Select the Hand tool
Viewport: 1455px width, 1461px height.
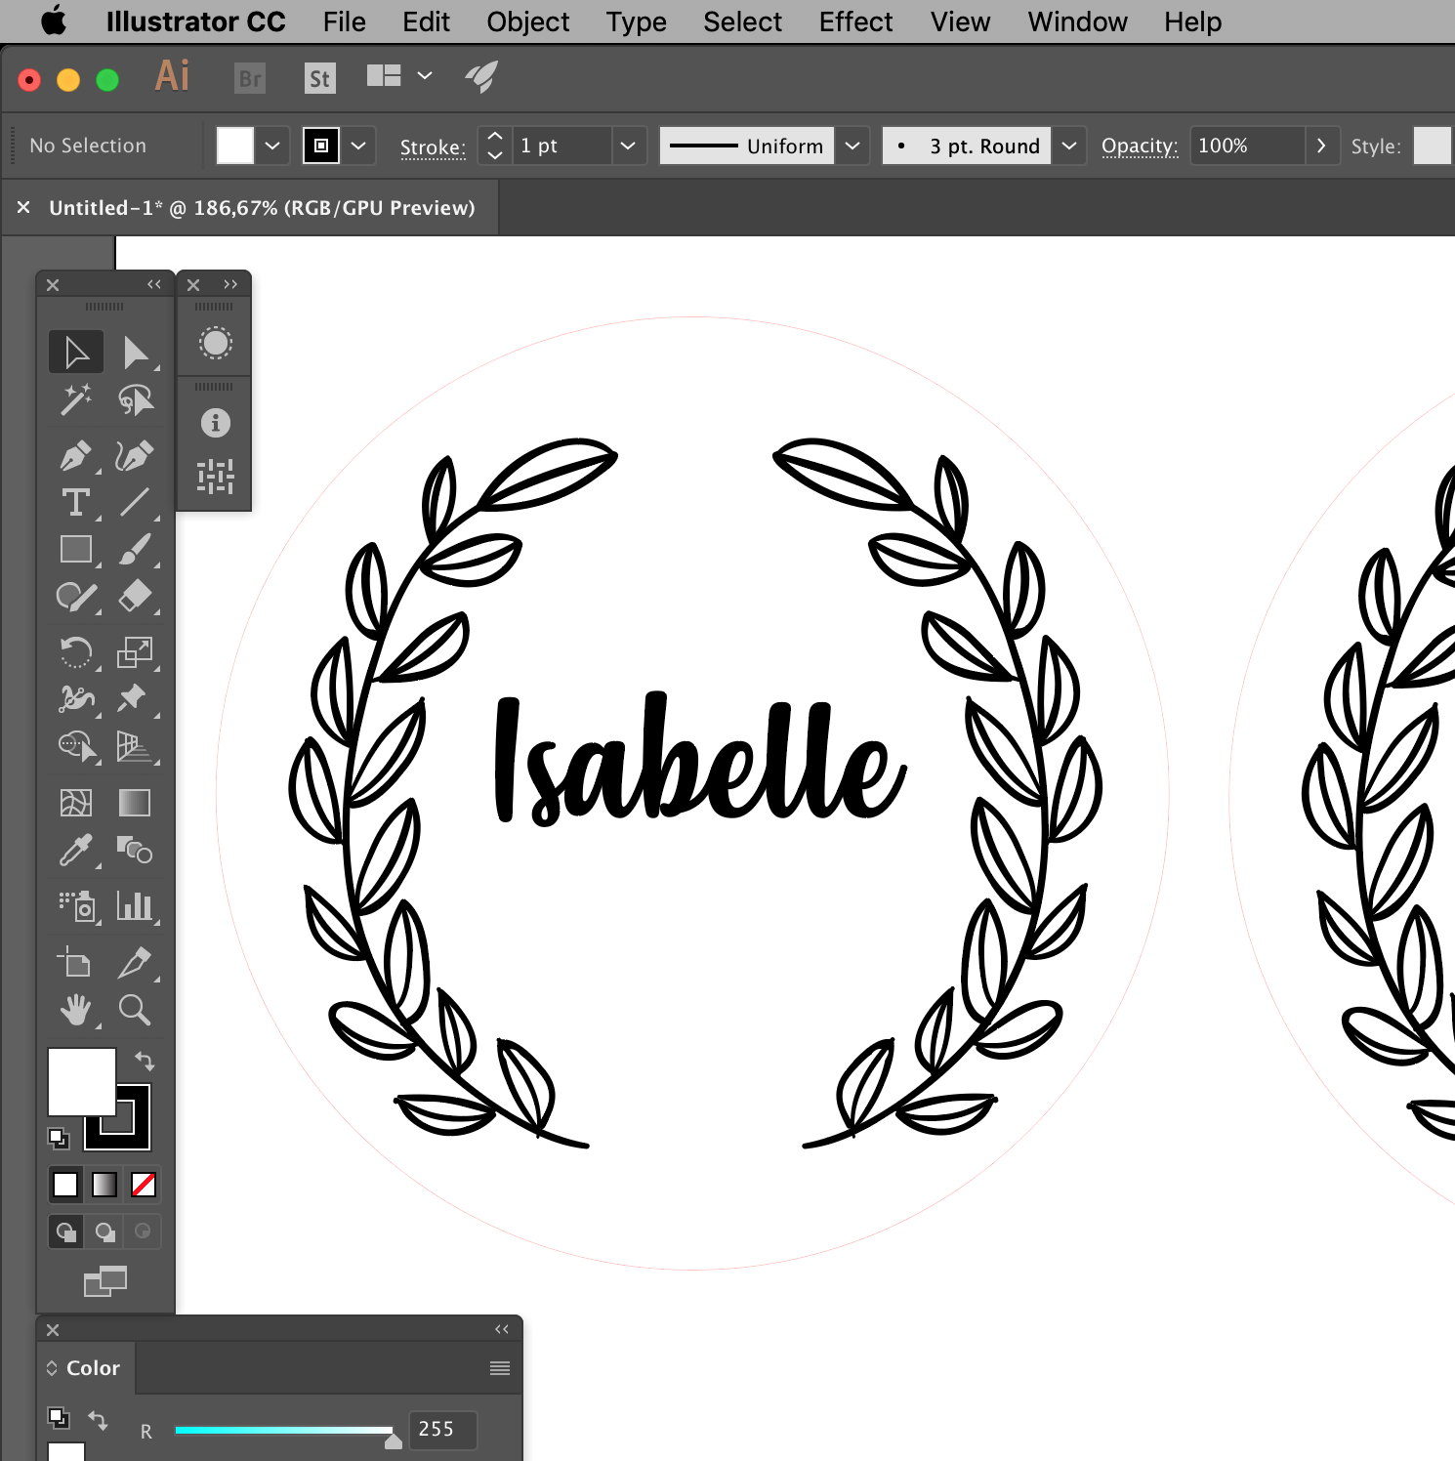76,1010
